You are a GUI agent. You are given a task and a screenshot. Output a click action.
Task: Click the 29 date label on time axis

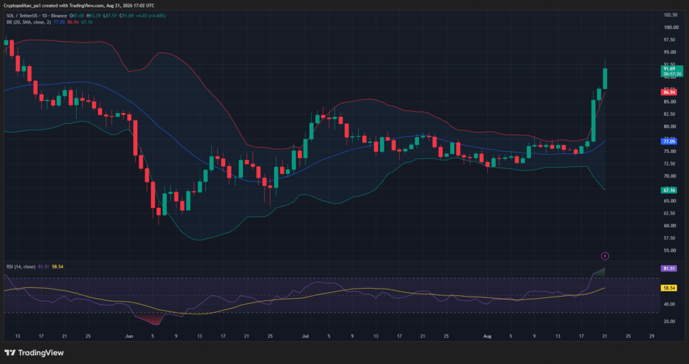click(651, 336)
